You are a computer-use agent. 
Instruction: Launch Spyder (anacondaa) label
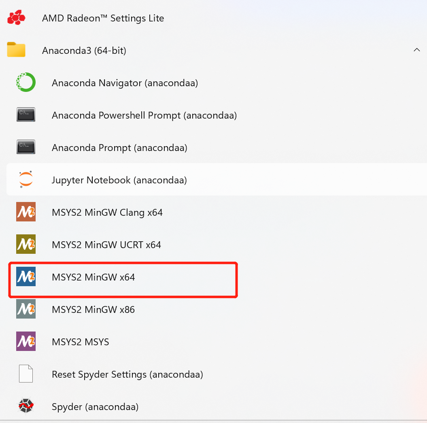(x=95, y=407)
